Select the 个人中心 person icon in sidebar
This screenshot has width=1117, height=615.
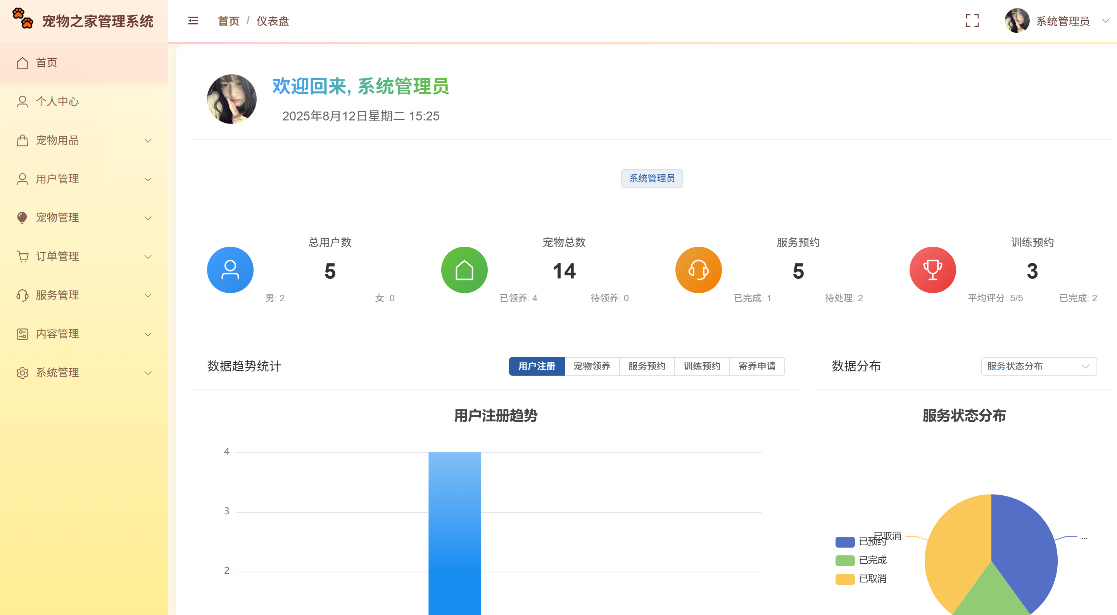[22, 101]
